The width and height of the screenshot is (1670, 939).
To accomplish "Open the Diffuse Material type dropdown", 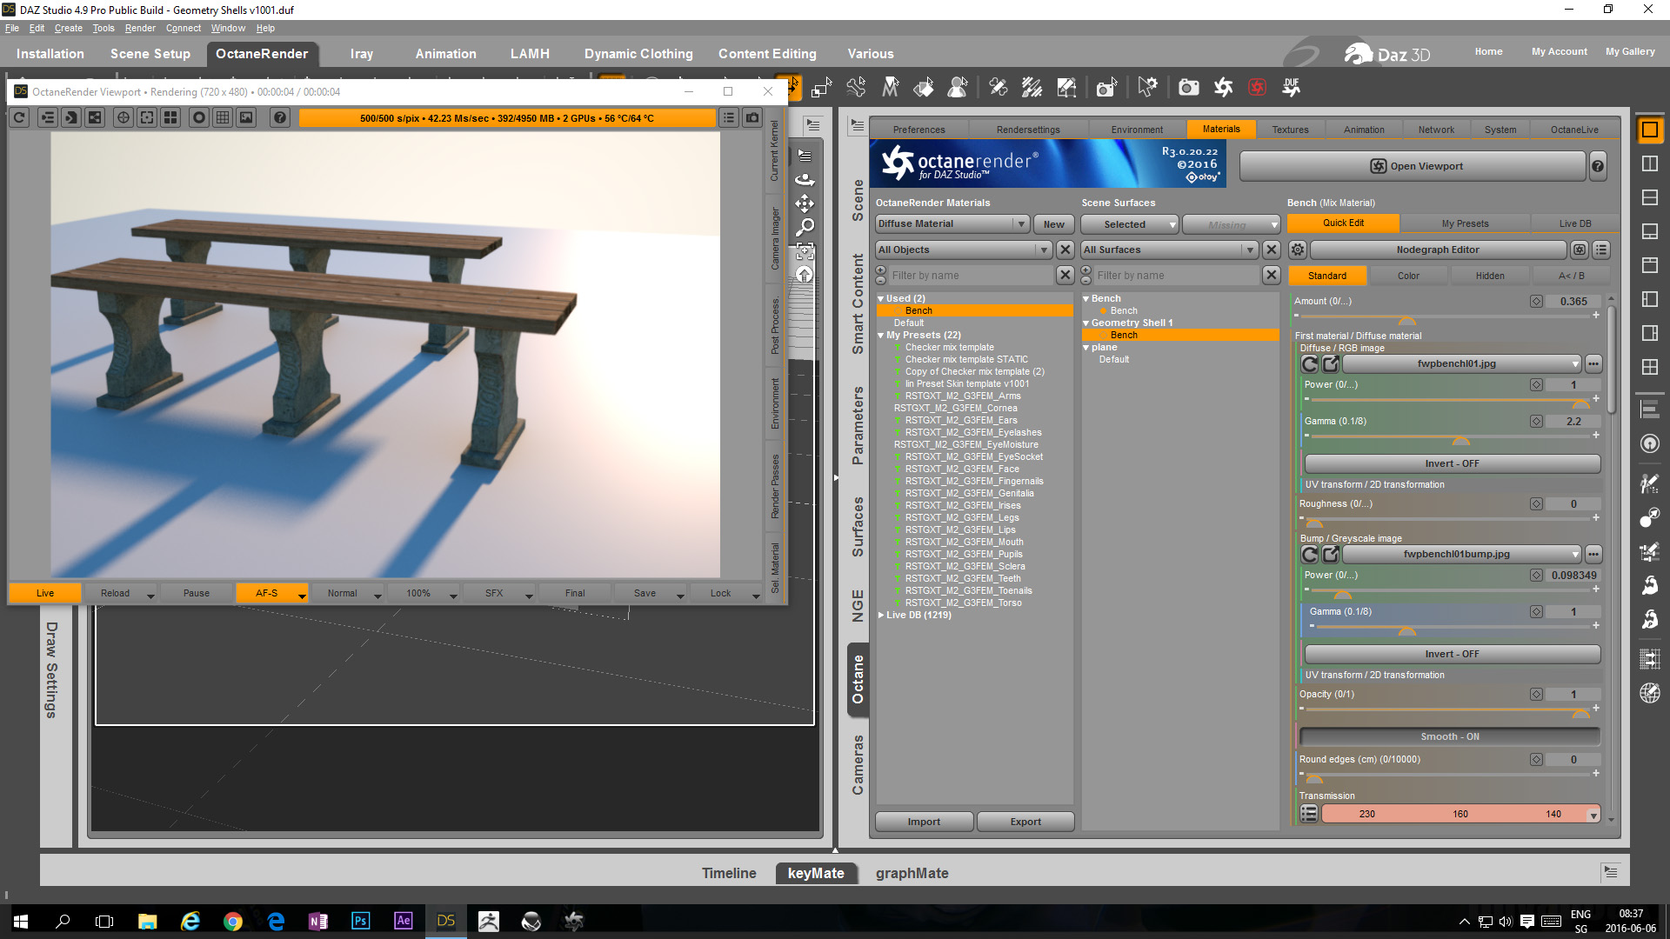I will (952, 224).
